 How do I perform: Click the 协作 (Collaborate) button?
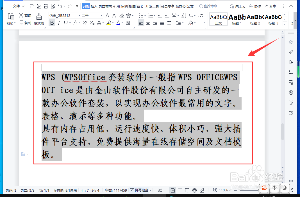[255, 6]
